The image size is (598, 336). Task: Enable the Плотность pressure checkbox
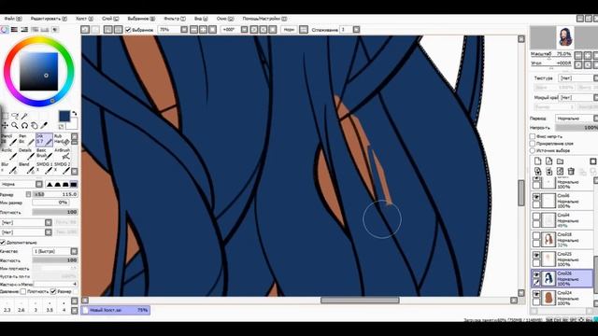[22, 291]
